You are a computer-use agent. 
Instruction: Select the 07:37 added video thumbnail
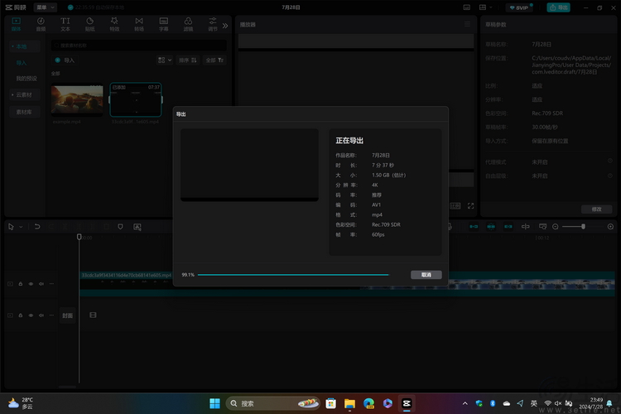point(136,99)
